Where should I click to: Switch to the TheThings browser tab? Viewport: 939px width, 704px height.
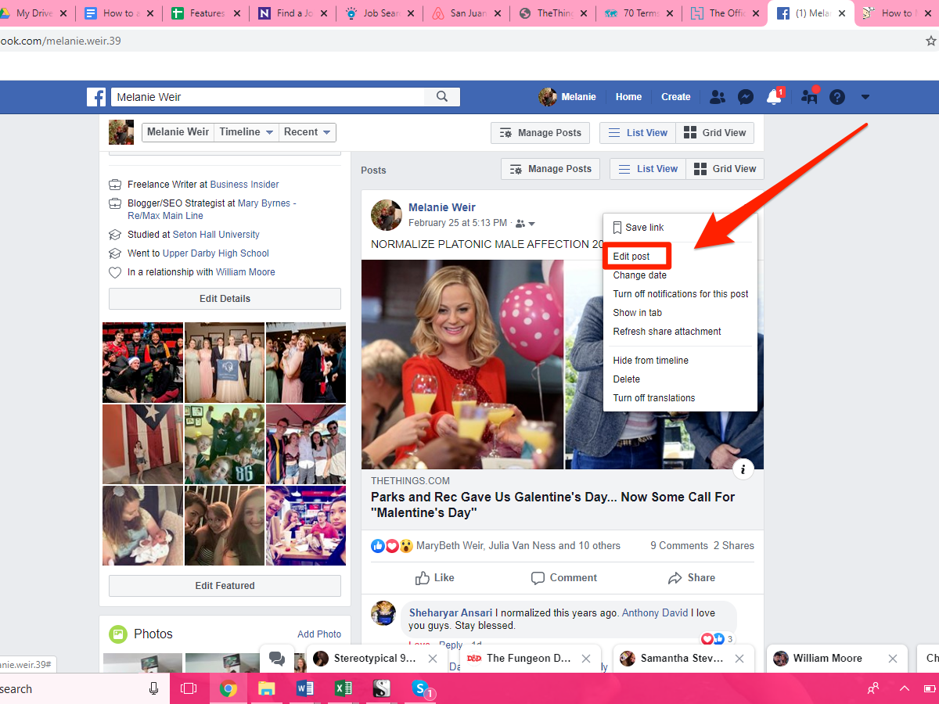tap(552, 13)
